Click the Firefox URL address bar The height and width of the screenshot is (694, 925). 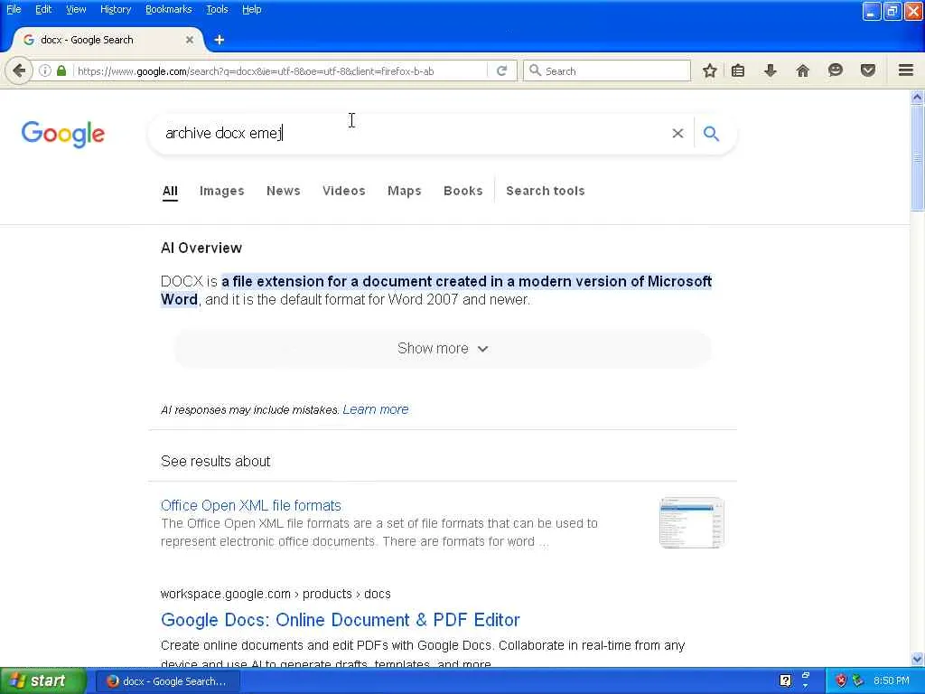280,70
